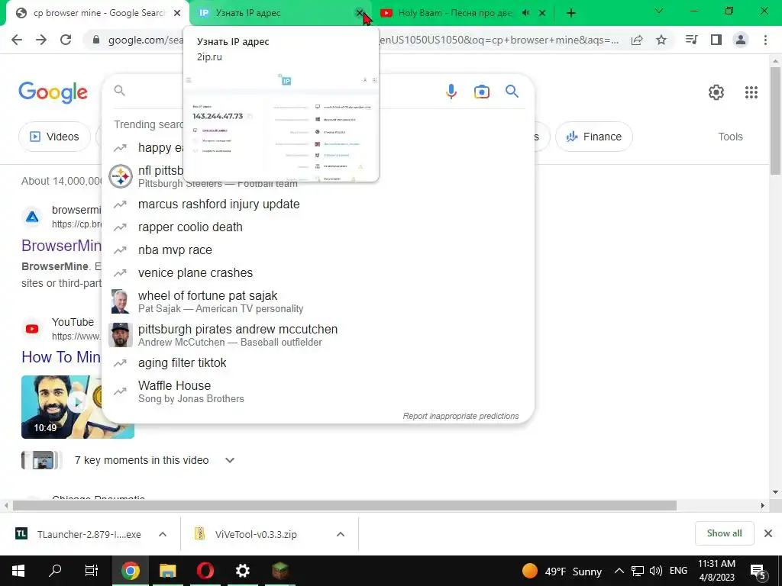Show hidden tray icons chevron
782x586 pixels.
[x=619, y=571]
